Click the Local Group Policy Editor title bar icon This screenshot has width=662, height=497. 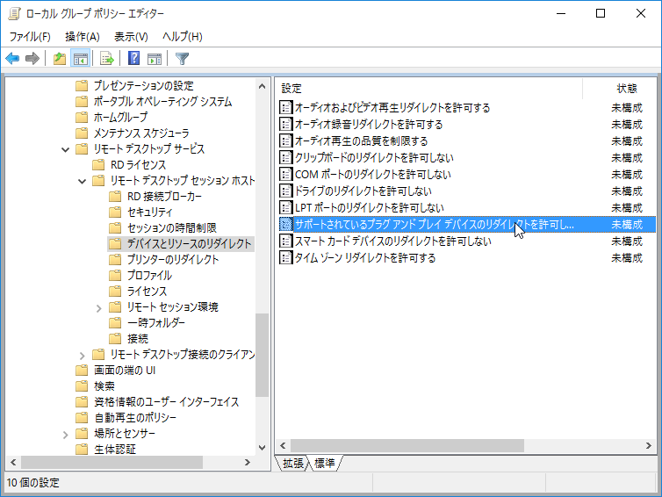click(x=14, y=13)
